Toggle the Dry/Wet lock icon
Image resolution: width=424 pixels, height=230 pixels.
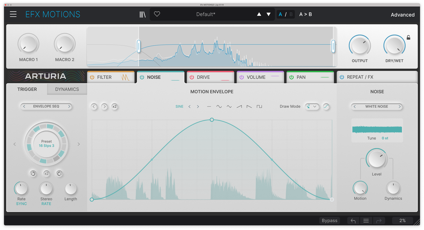(x=408, y=37)
